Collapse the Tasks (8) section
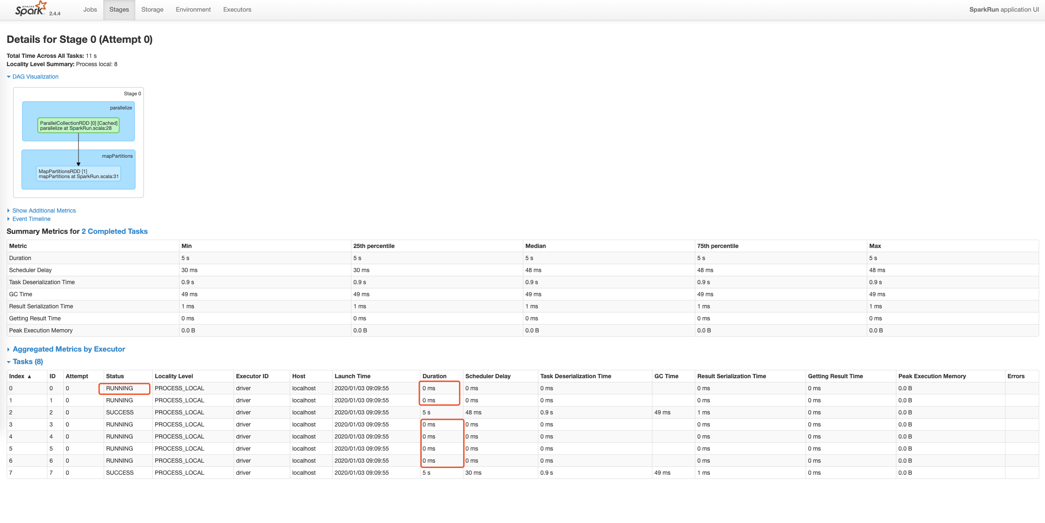Image resolution: width=1045 pixels, height=523 pixels. pos(27,362)
